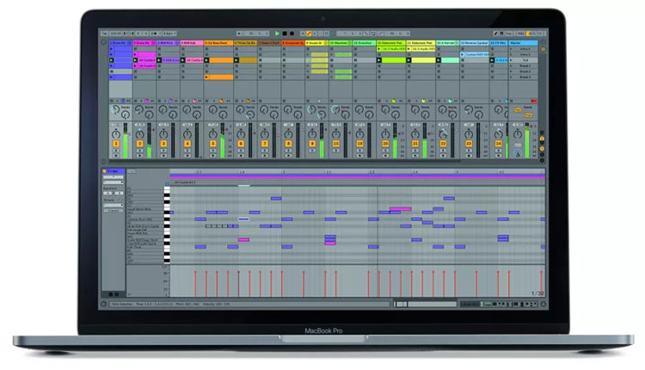The width and height of the screenshot is (645, 370).
Task: Toggle the blue MIDI preview headphone icon
Action: click(x=167, y=184)
